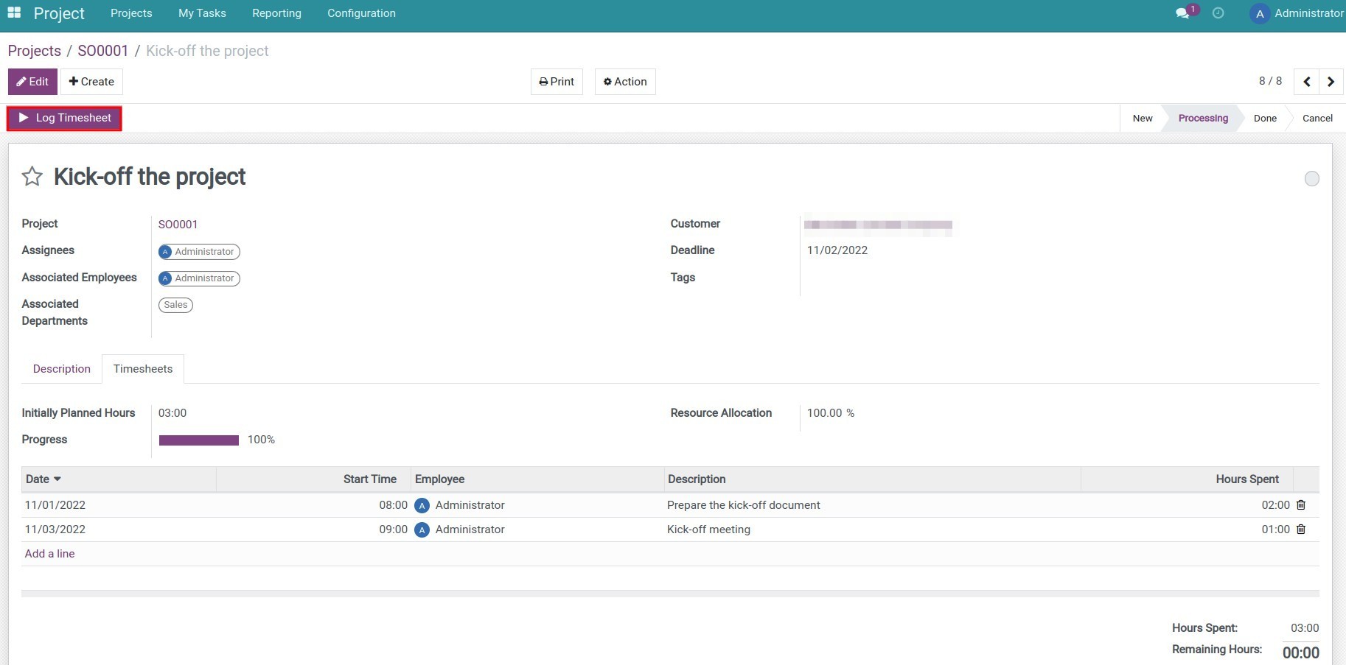Image resolution: width=1346 pixels, height=665 pixels.
Task: Open the Action dropdown menu
Action: pos(624,81)
